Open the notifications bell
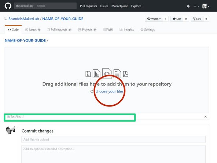The image size is (217, 163). tap(188, 6)
